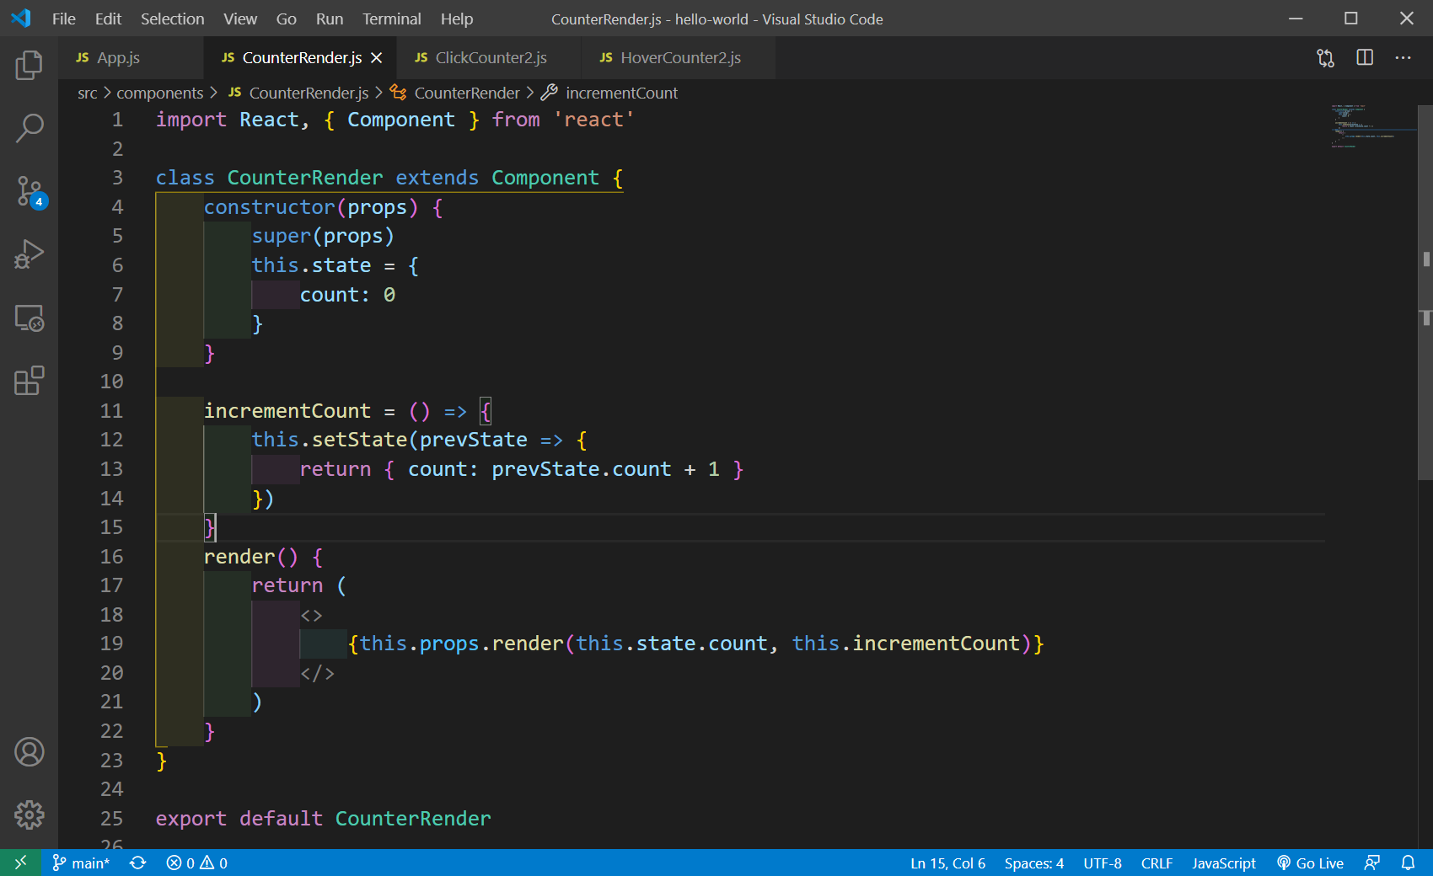Split the editor to the right
1433x876 pixels.
[1365, 57]
